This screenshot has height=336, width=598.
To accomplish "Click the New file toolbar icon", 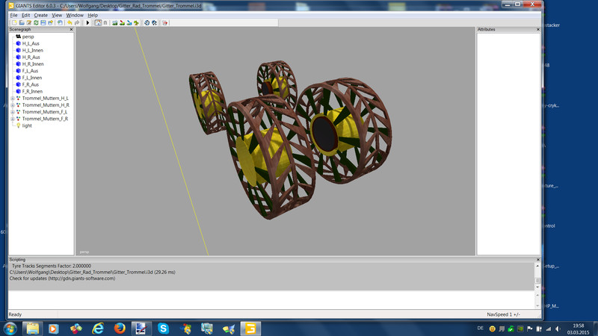I will (13, 22).
